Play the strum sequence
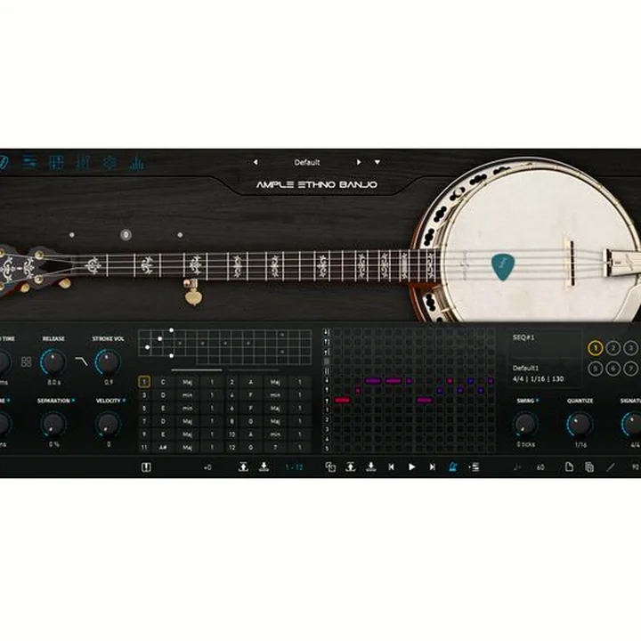The image size is (641, 641). [x=411, y=467]
